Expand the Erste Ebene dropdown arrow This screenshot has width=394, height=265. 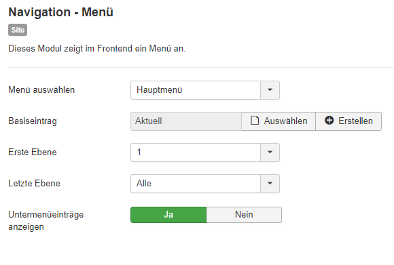(x=270, y=152)
